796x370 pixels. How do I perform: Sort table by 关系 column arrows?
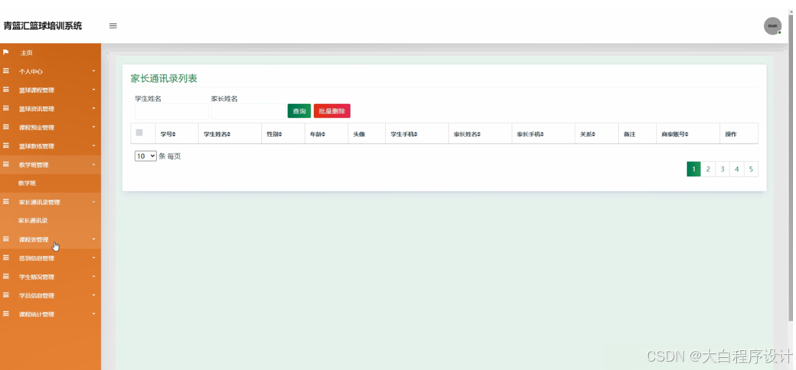pyautogui.click(x=594, y=135)
